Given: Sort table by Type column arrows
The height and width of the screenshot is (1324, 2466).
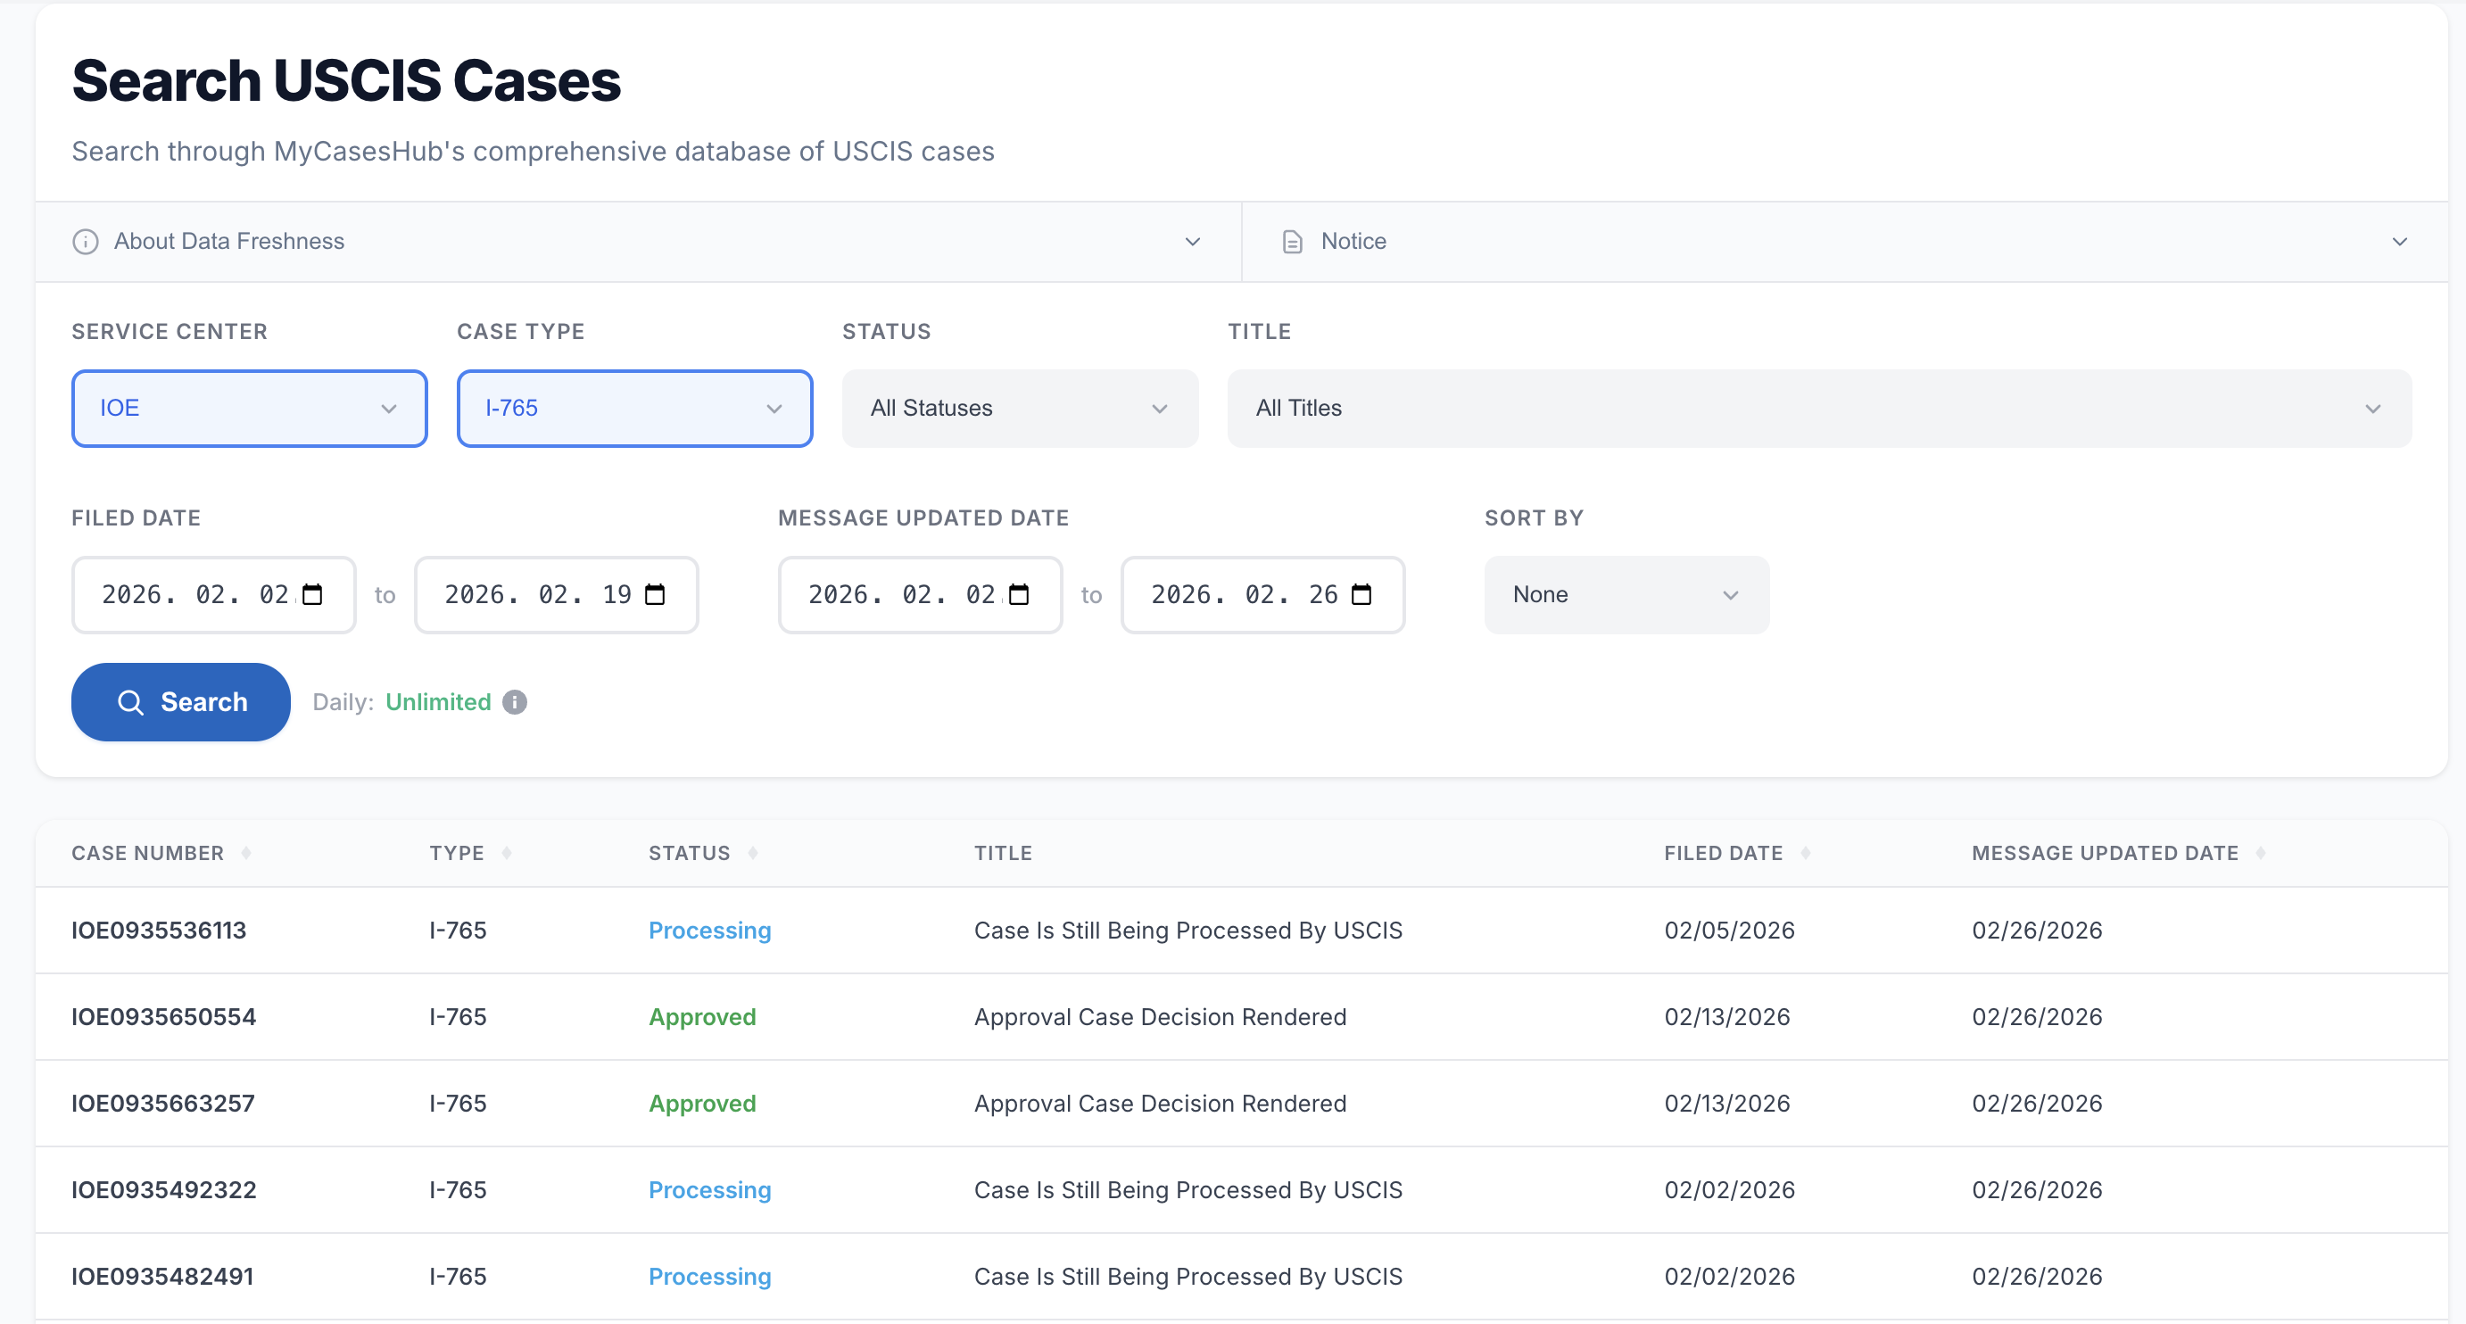Looking at the screenshot, I should (x=507, y=853).
